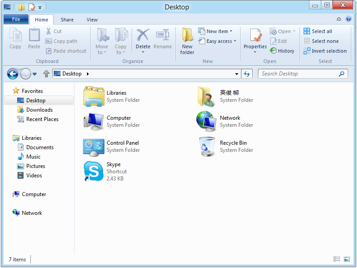The height and width of the screenshot is (268, 357).
Task: Click the Paste clipboard icon
Action: click(34, 35)
